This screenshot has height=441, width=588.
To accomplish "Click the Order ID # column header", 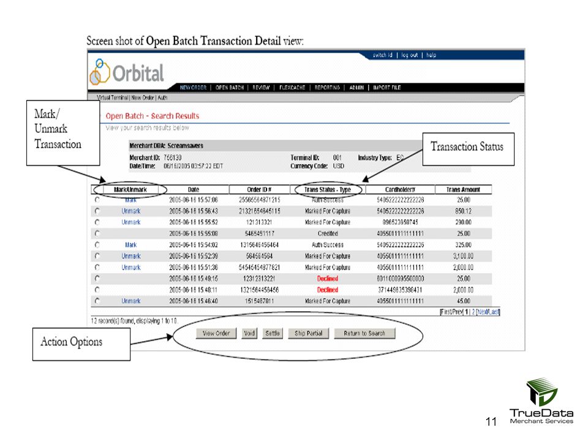I will pyautogui.click(x=260, y=190).
